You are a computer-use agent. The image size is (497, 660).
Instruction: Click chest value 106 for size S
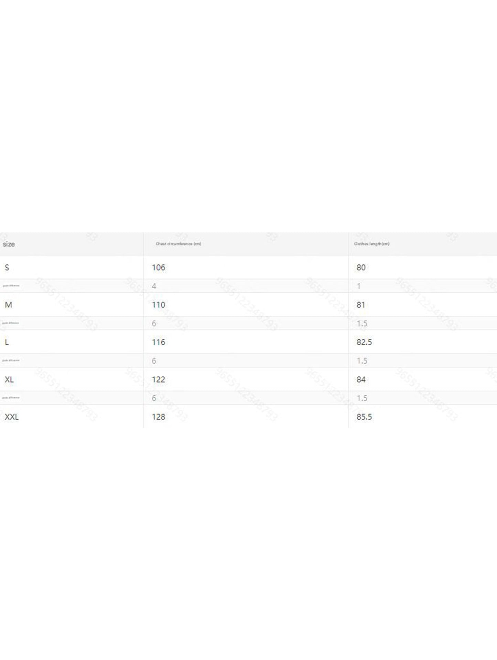coord(159,268)
